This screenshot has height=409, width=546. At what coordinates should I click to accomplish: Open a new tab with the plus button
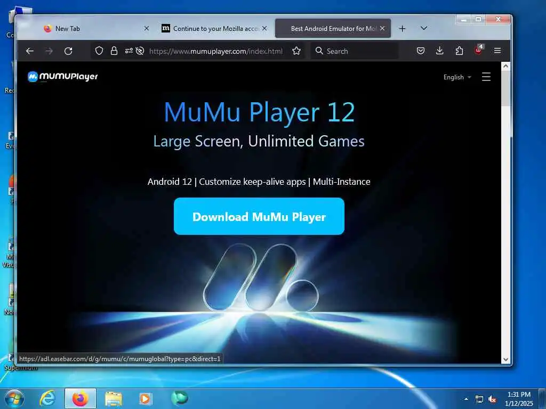[x=402, y=29]
